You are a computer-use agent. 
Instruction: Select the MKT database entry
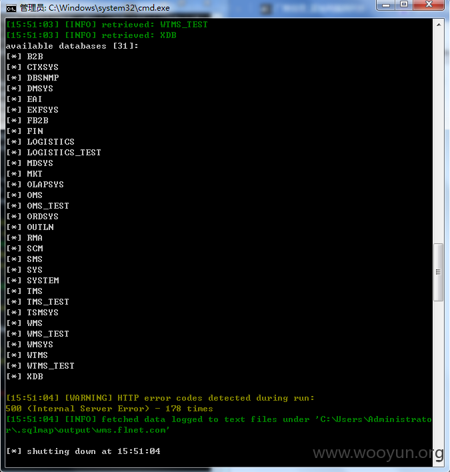point(25,174)
